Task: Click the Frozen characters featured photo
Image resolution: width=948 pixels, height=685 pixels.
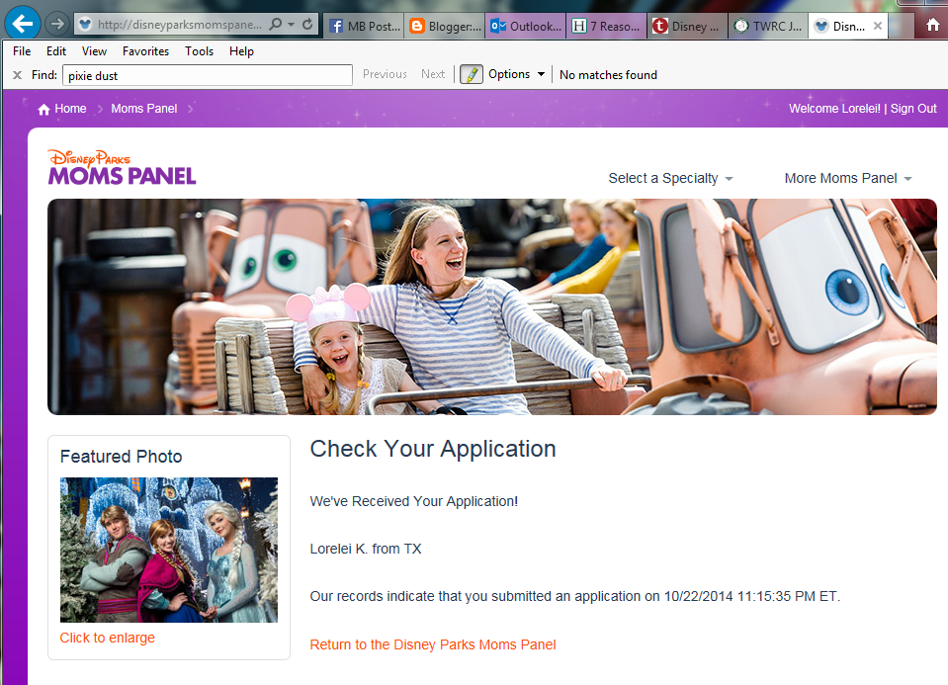Action: point(169,550)
